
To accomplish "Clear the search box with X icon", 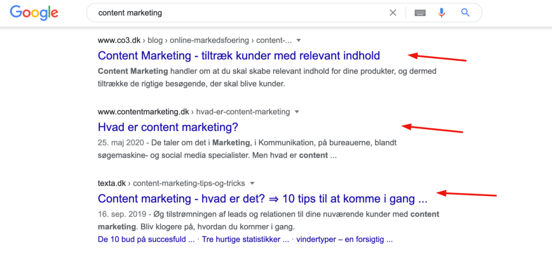I will (393, 13).
